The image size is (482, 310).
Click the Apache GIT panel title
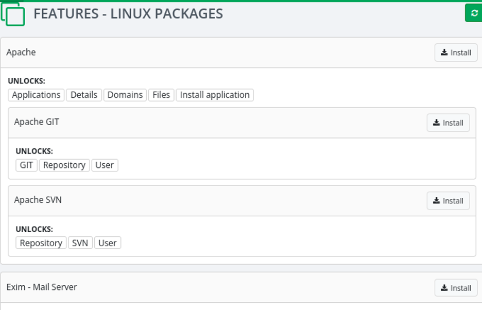click(37, 122)
